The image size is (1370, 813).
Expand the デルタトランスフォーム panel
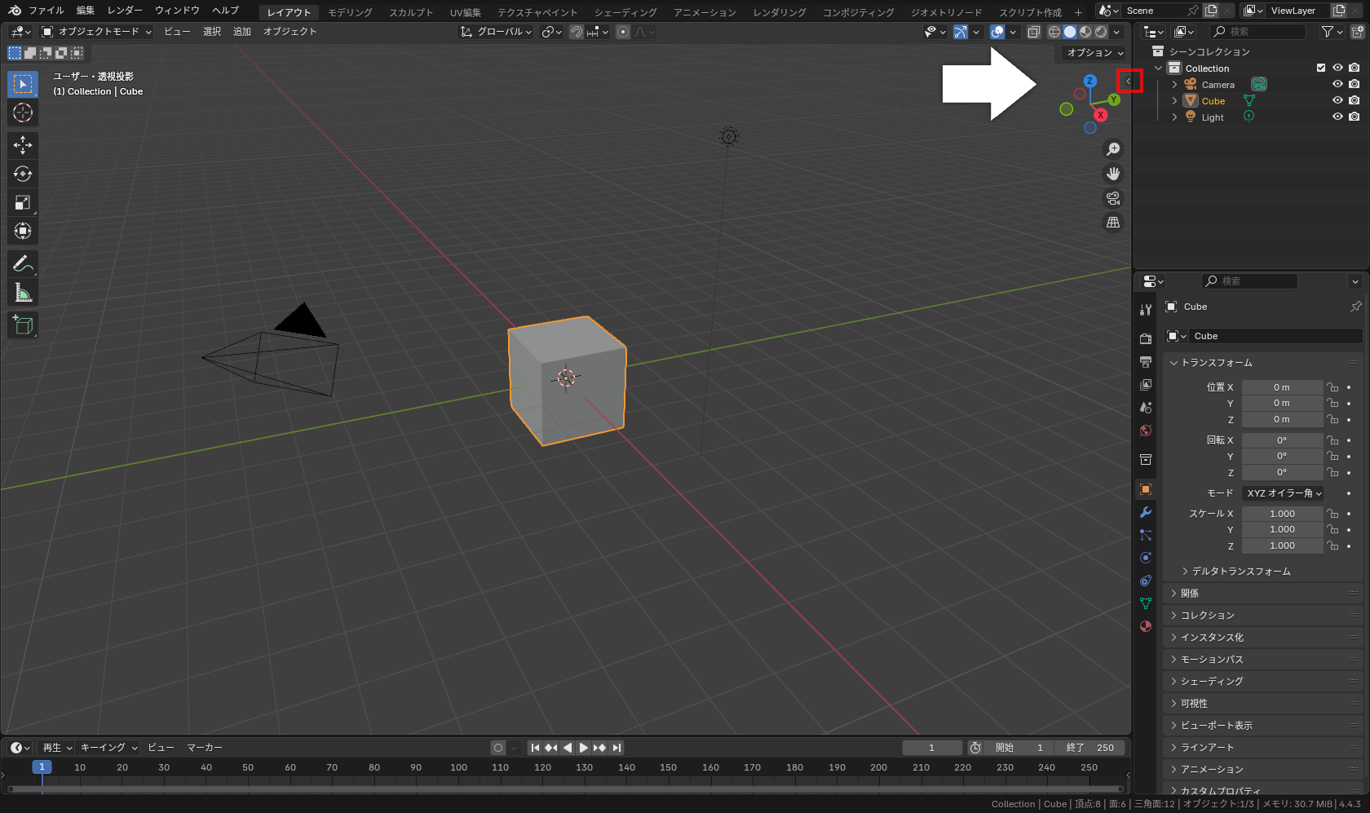coord(1241,572)
